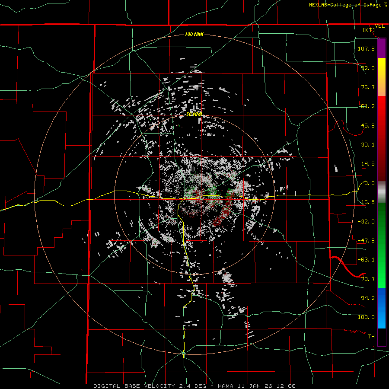Select the 61.2 scale label
The width and height of the screenshot is (389, 389).
point(368,106)
